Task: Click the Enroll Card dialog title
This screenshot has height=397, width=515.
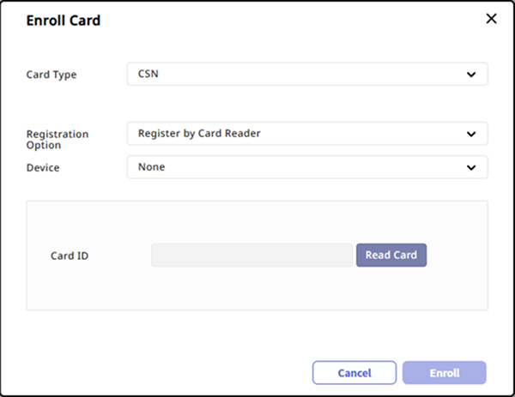Action: point(64,21)
